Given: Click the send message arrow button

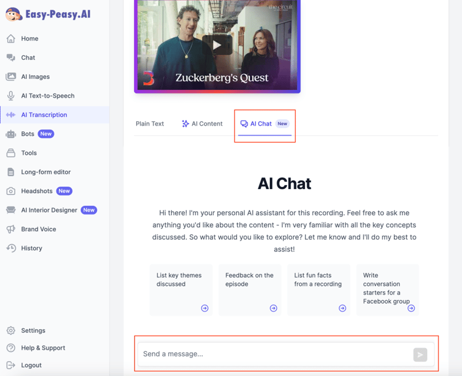Looking at the screenshot, I should tap(420, 355).
